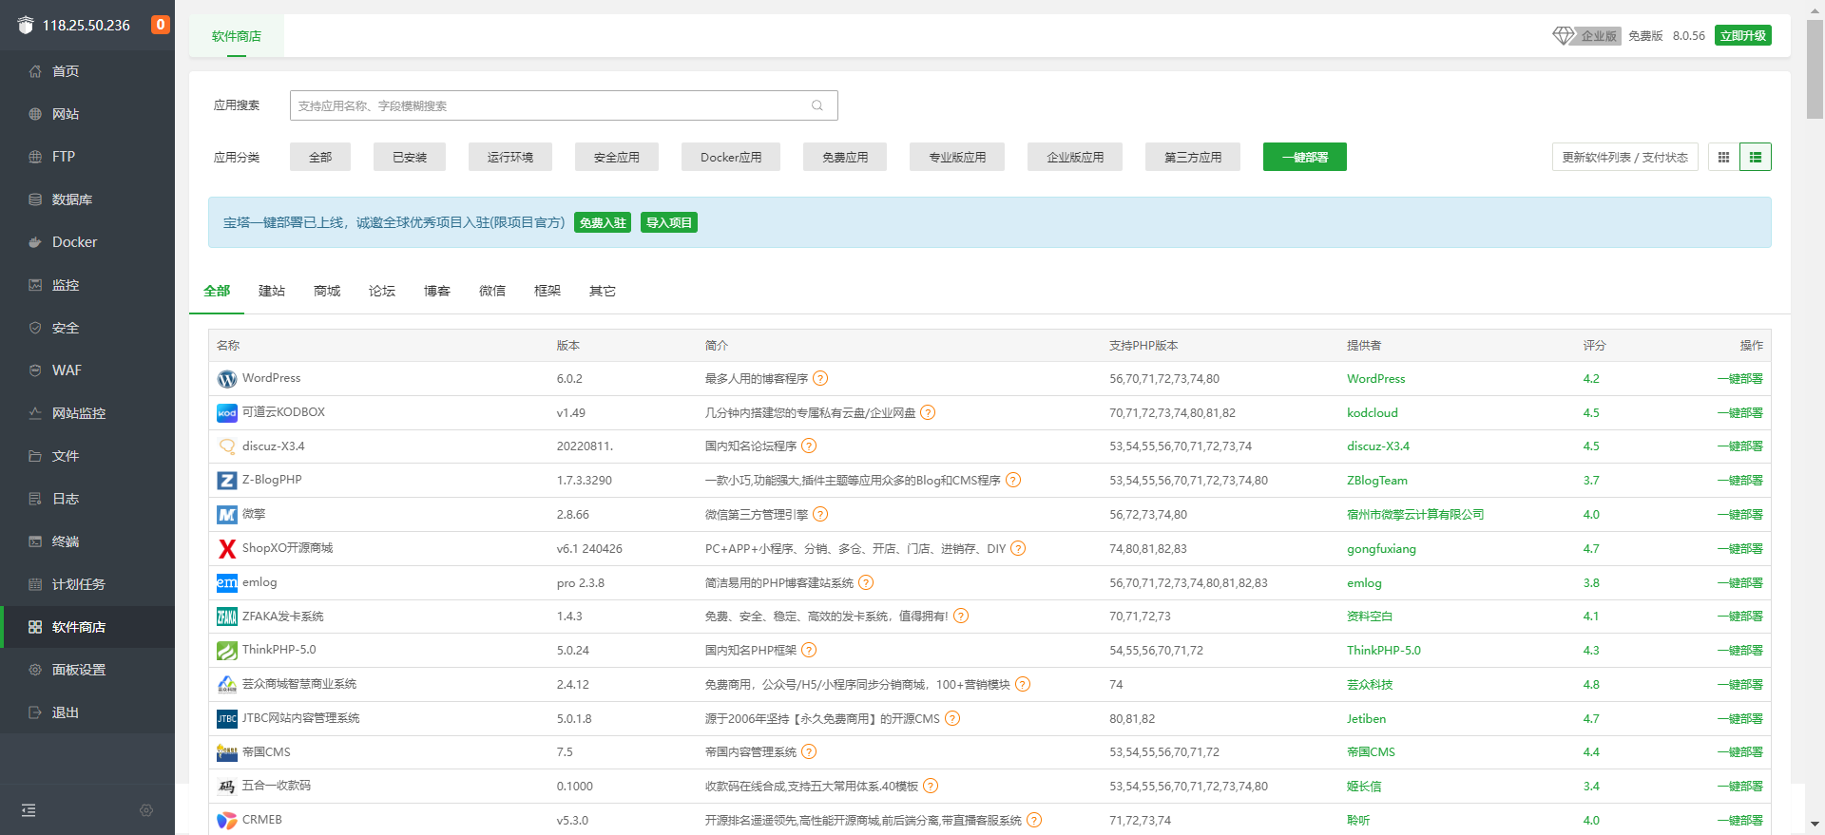The width and height of the screenshot is (1825, 835).
Task: Click the 退出 logout icon
Action: coord(35,712)
